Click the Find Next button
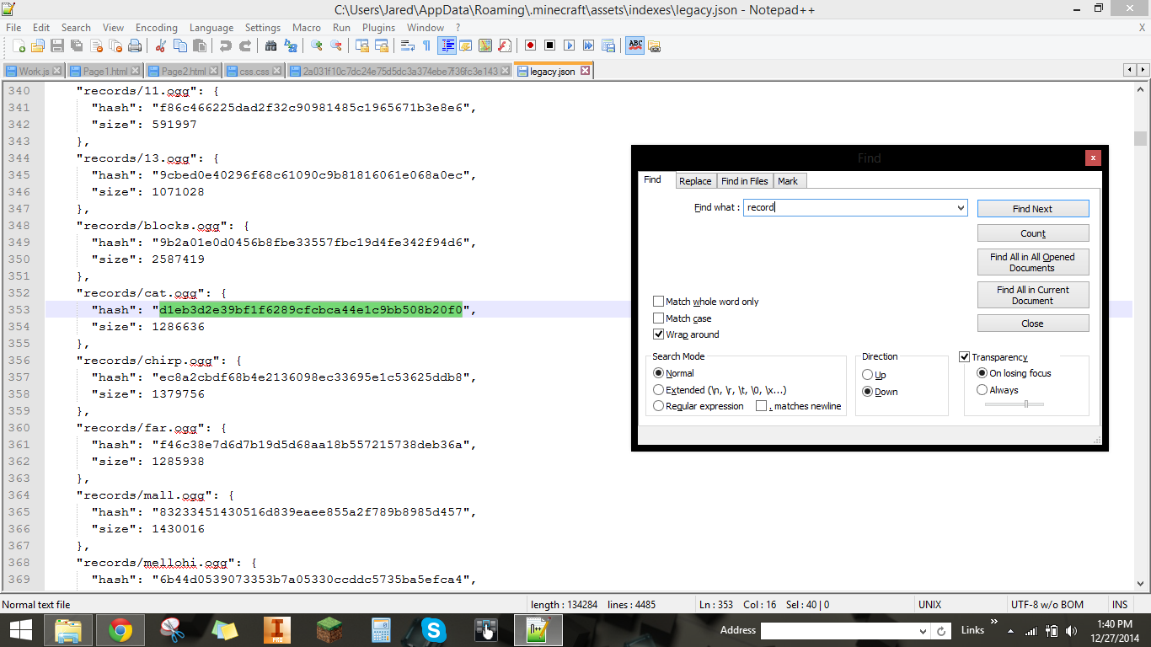This screenshot has height=647, width=1151. click(1033, 208)
